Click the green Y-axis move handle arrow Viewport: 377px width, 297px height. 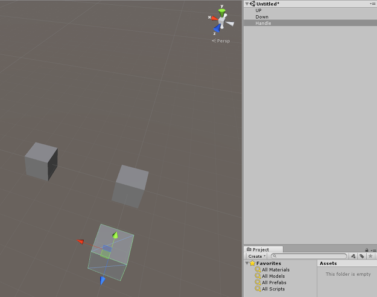(x=115, y=235)
